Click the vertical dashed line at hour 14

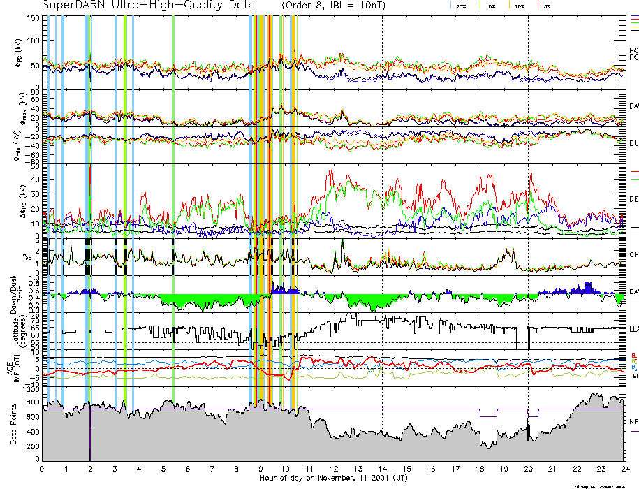382,140
